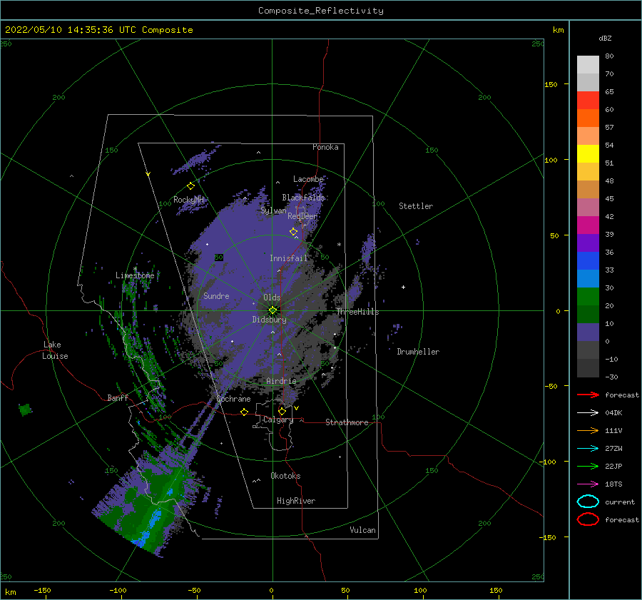The width and height of the screenshot is (642, 600).
Task: Click the Innisfail city label
Action: pyautogui.click(x=288, y=258)
